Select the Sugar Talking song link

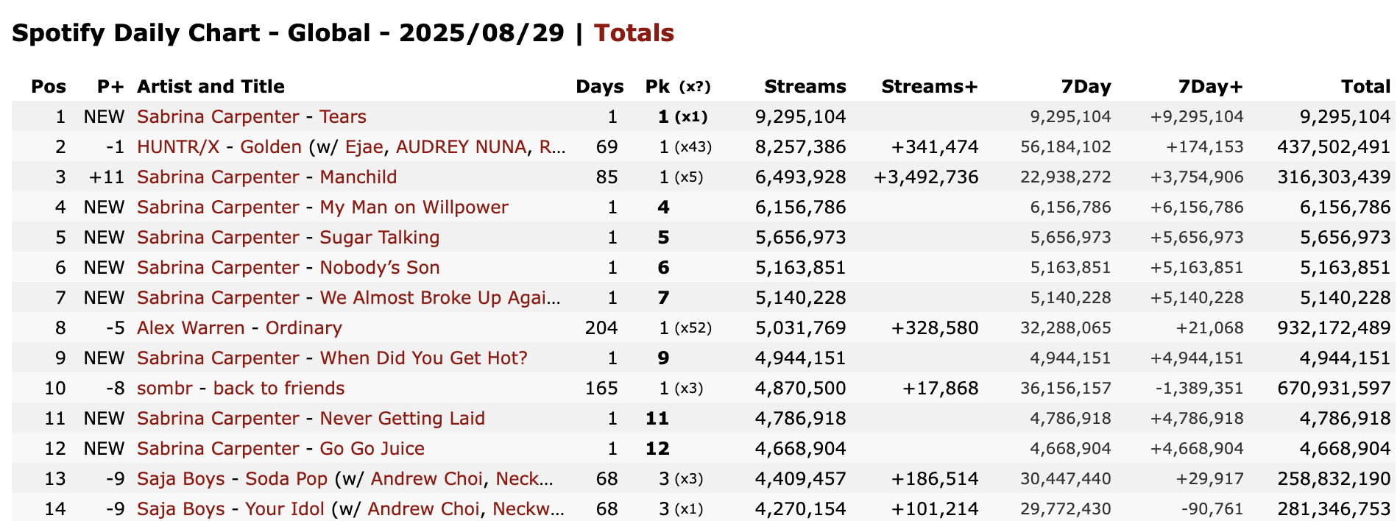380,238
